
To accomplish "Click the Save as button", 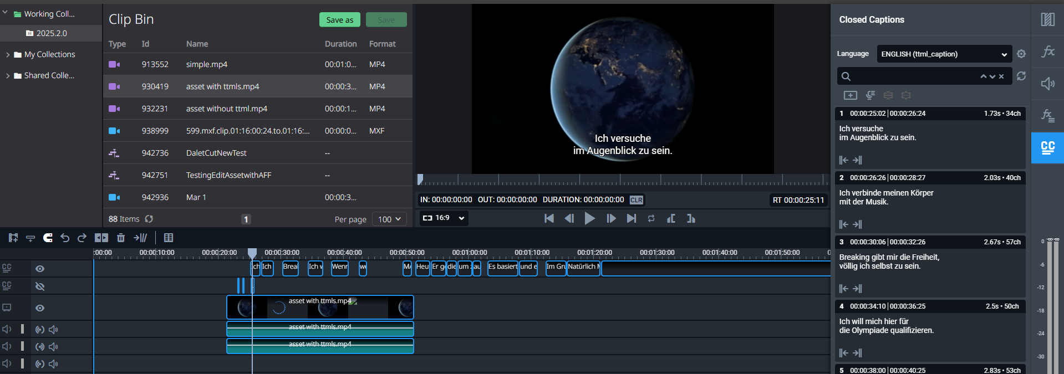I will tap(340, 20).
